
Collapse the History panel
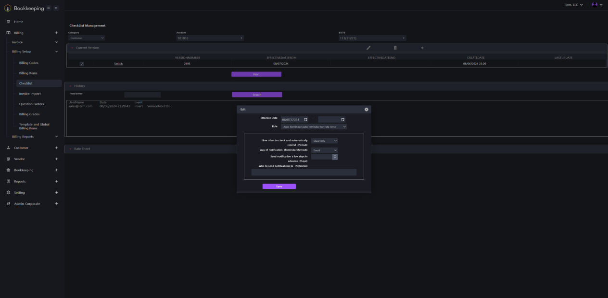[70, 86]
